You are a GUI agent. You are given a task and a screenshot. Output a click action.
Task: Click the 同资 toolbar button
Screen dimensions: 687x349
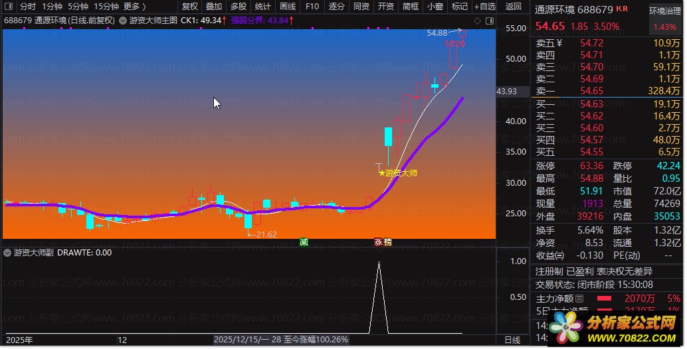(x=361, y=7)
